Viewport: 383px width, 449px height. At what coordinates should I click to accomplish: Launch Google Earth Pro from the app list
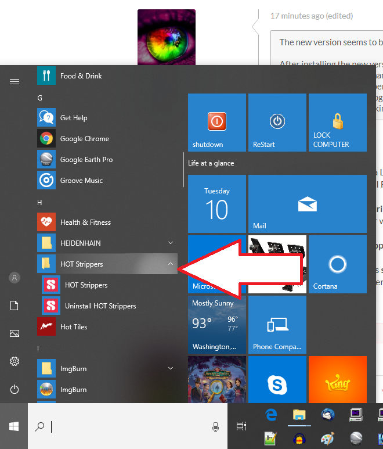107,160
